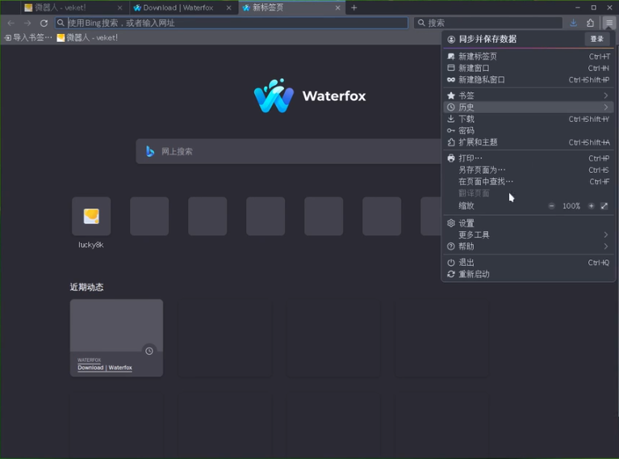The width and height of the screenshot is (619, 459).
Task: Open the lucky8k shortcut tile
Action: coord(91,217)
